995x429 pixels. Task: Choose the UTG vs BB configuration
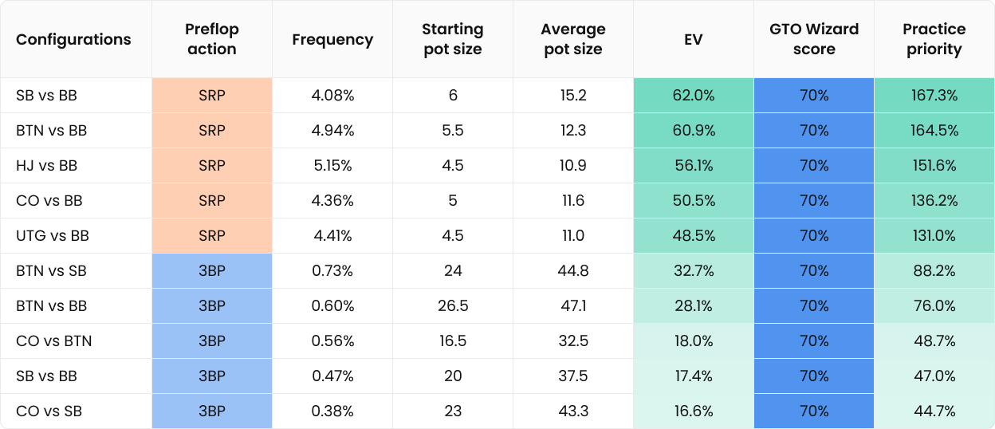pos(53,236)
